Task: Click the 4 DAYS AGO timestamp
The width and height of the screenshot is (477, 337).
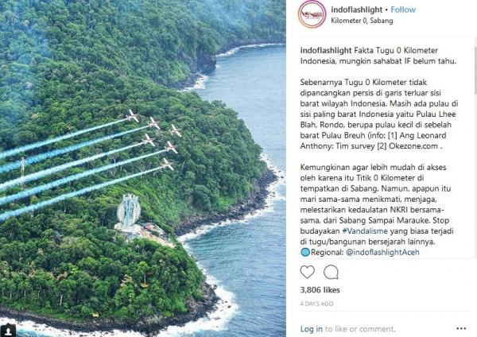Action: click(x=316, y=304)
